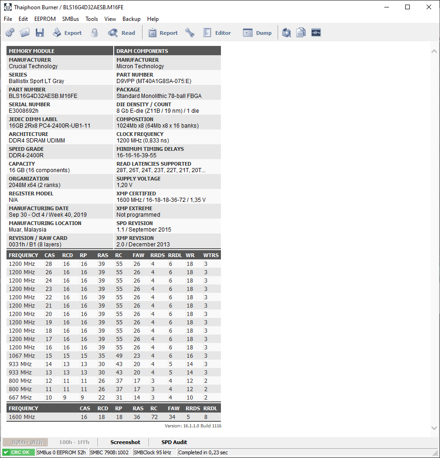Click the 667 MHz frequency row
The width and height of the screenshot is (440, 458).
coord(114,398)
